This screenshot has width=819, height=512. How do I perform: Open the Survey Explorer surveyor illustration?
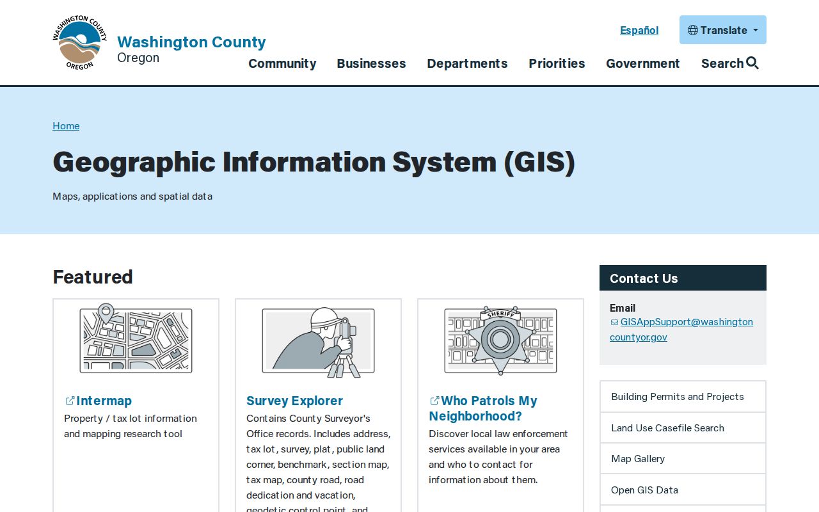click(x=318, y=342)
